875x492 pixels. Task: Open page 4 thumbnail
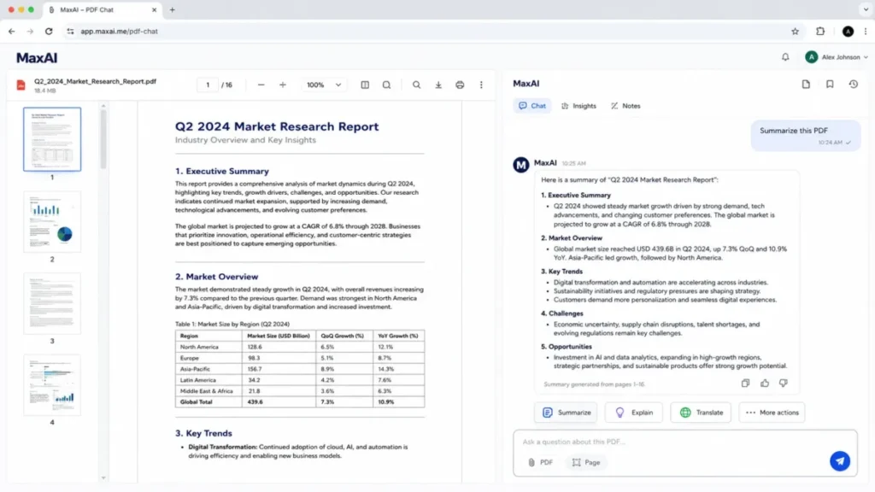tap(52, 385)
